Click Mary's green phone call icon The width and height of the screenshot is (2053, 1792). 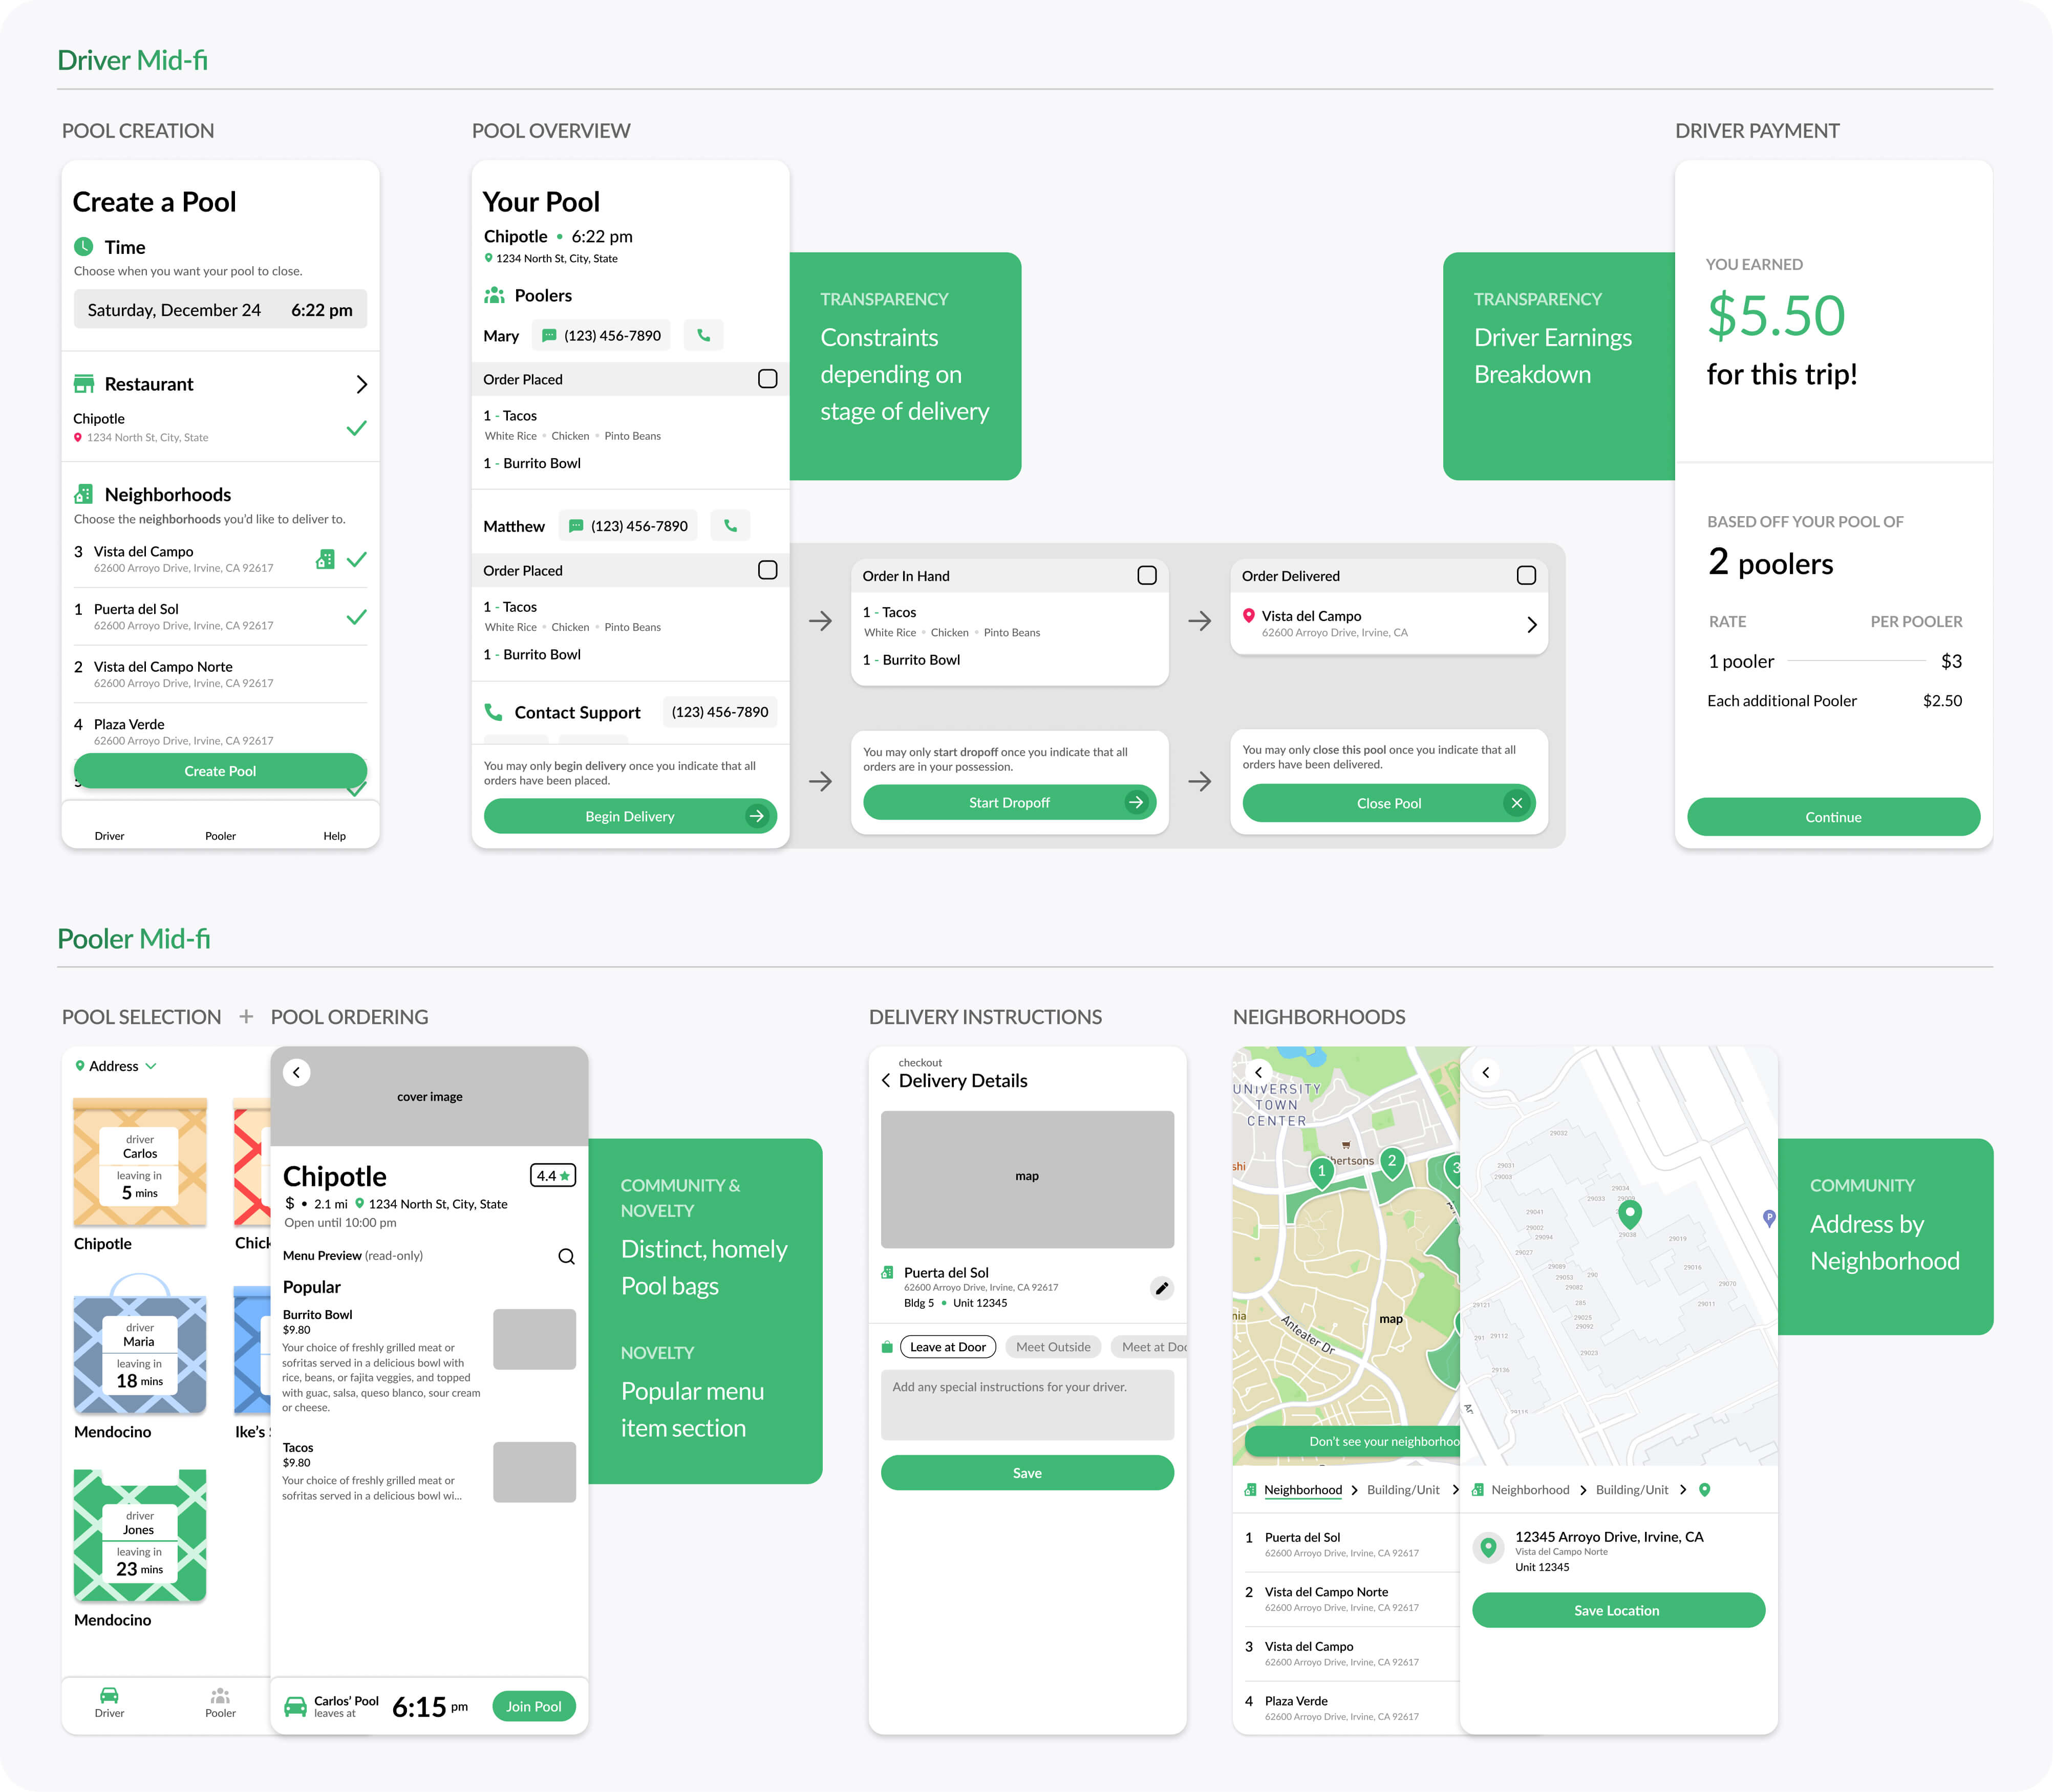[703, 335]
